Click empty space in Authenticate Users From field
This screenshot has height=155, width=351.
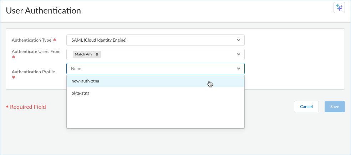(x=168, y=54)
